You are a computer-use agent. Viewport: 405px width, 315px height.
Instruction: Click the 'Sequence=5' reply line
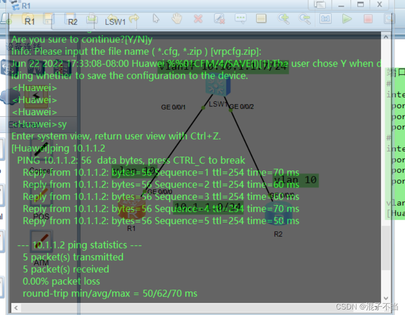click(161, 221)
